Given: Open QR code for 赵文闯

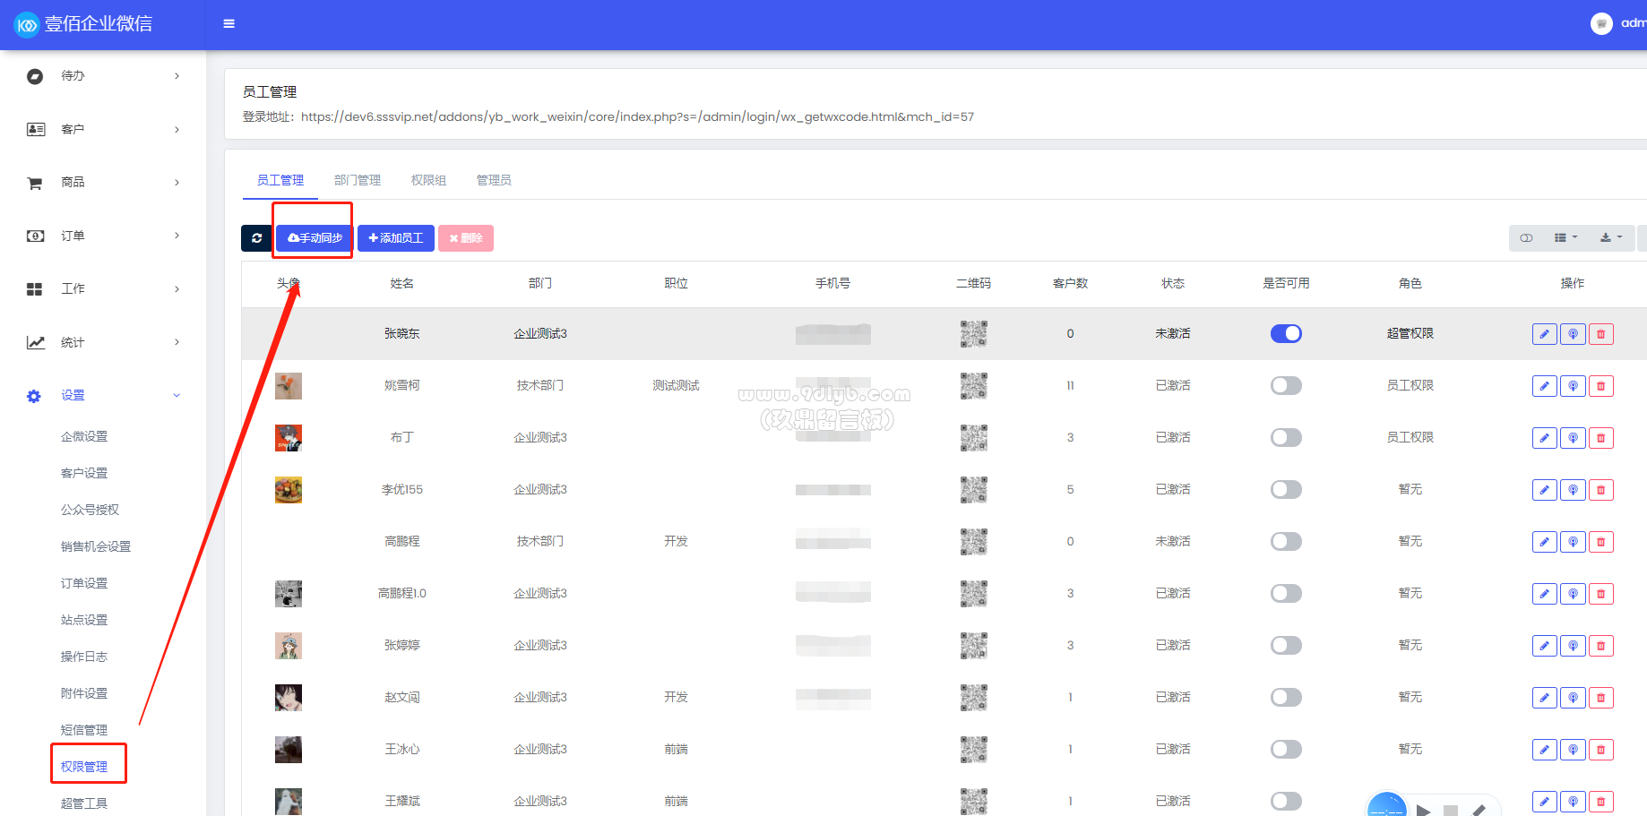Looking at the screenshot, I should pos(973,698).
